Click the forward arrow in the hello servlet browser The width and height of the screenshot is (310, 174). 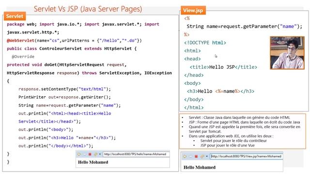pyautogui.click(x=84, y=154)
